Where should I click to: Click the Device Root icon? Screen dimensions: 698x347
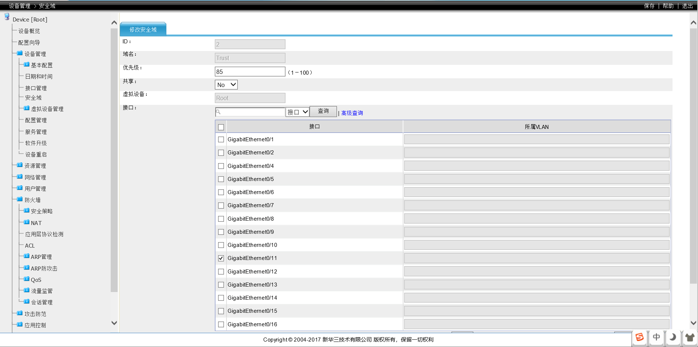click(x=7, y=17)
